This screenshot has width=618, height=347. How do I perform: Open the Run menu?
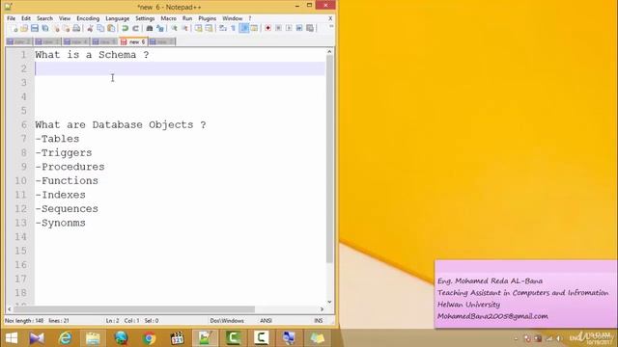pyautogui.click(x=187, y=18)
